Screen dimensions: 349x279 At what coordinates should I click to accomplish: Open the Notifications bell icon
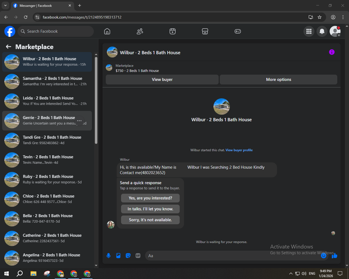(x=322, y=31)
